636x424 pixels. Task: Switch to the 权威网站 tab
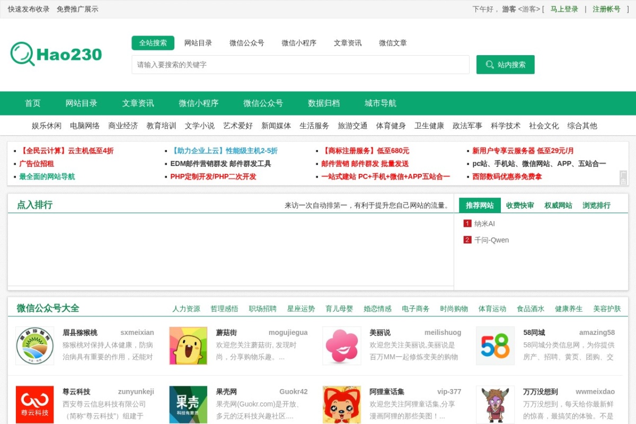click(x=558, y=205)
